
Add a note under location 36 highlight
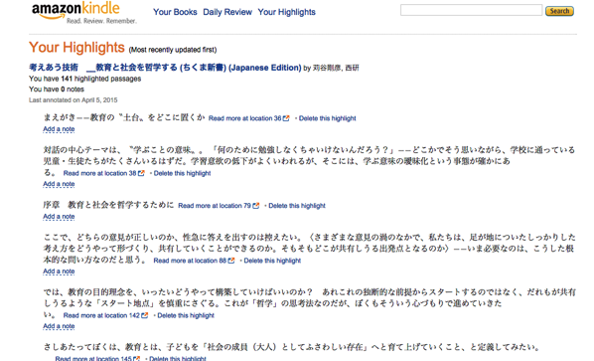(59, 129)
